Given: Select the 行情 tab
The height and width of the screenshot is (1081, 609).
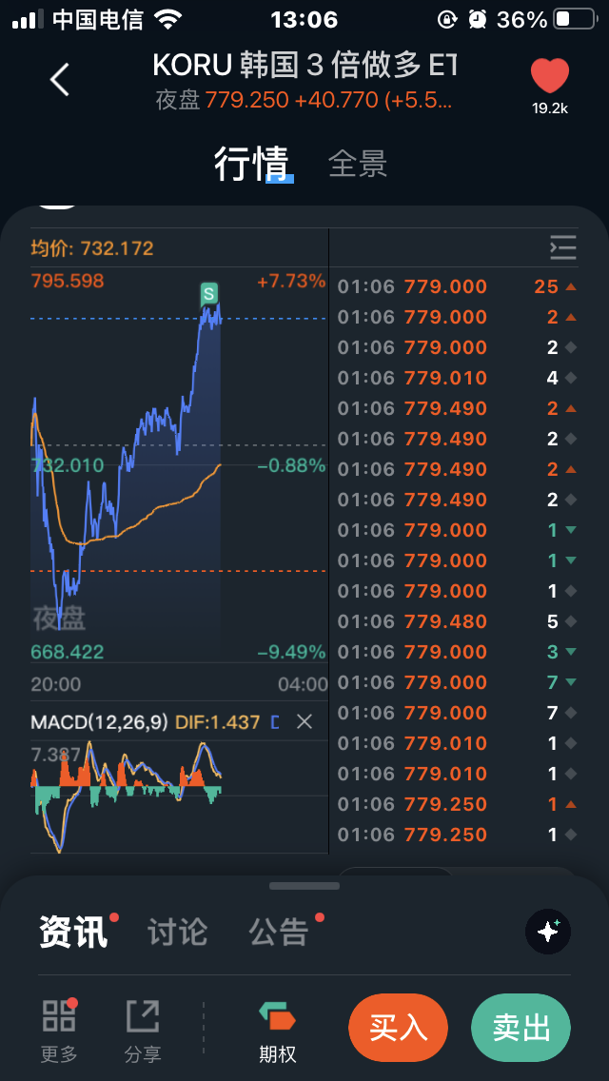Looking at the screenshot, I should point(251,164).
